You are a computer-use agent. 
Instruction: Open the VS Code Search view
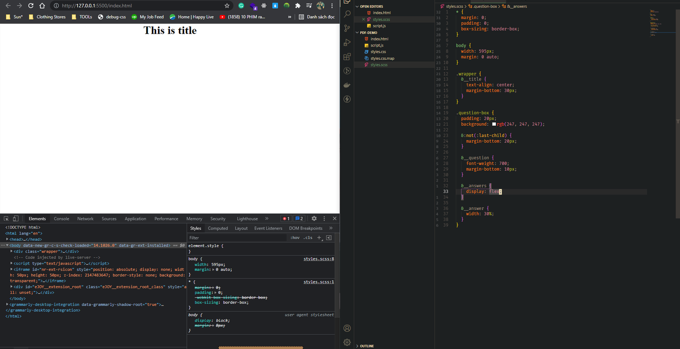tap(347, 14)
